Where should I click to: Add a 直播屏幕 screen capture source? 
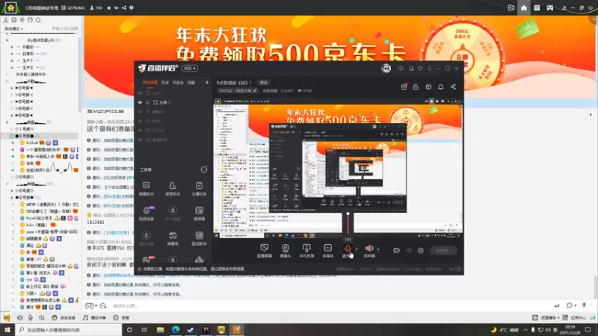coord(265,251)
